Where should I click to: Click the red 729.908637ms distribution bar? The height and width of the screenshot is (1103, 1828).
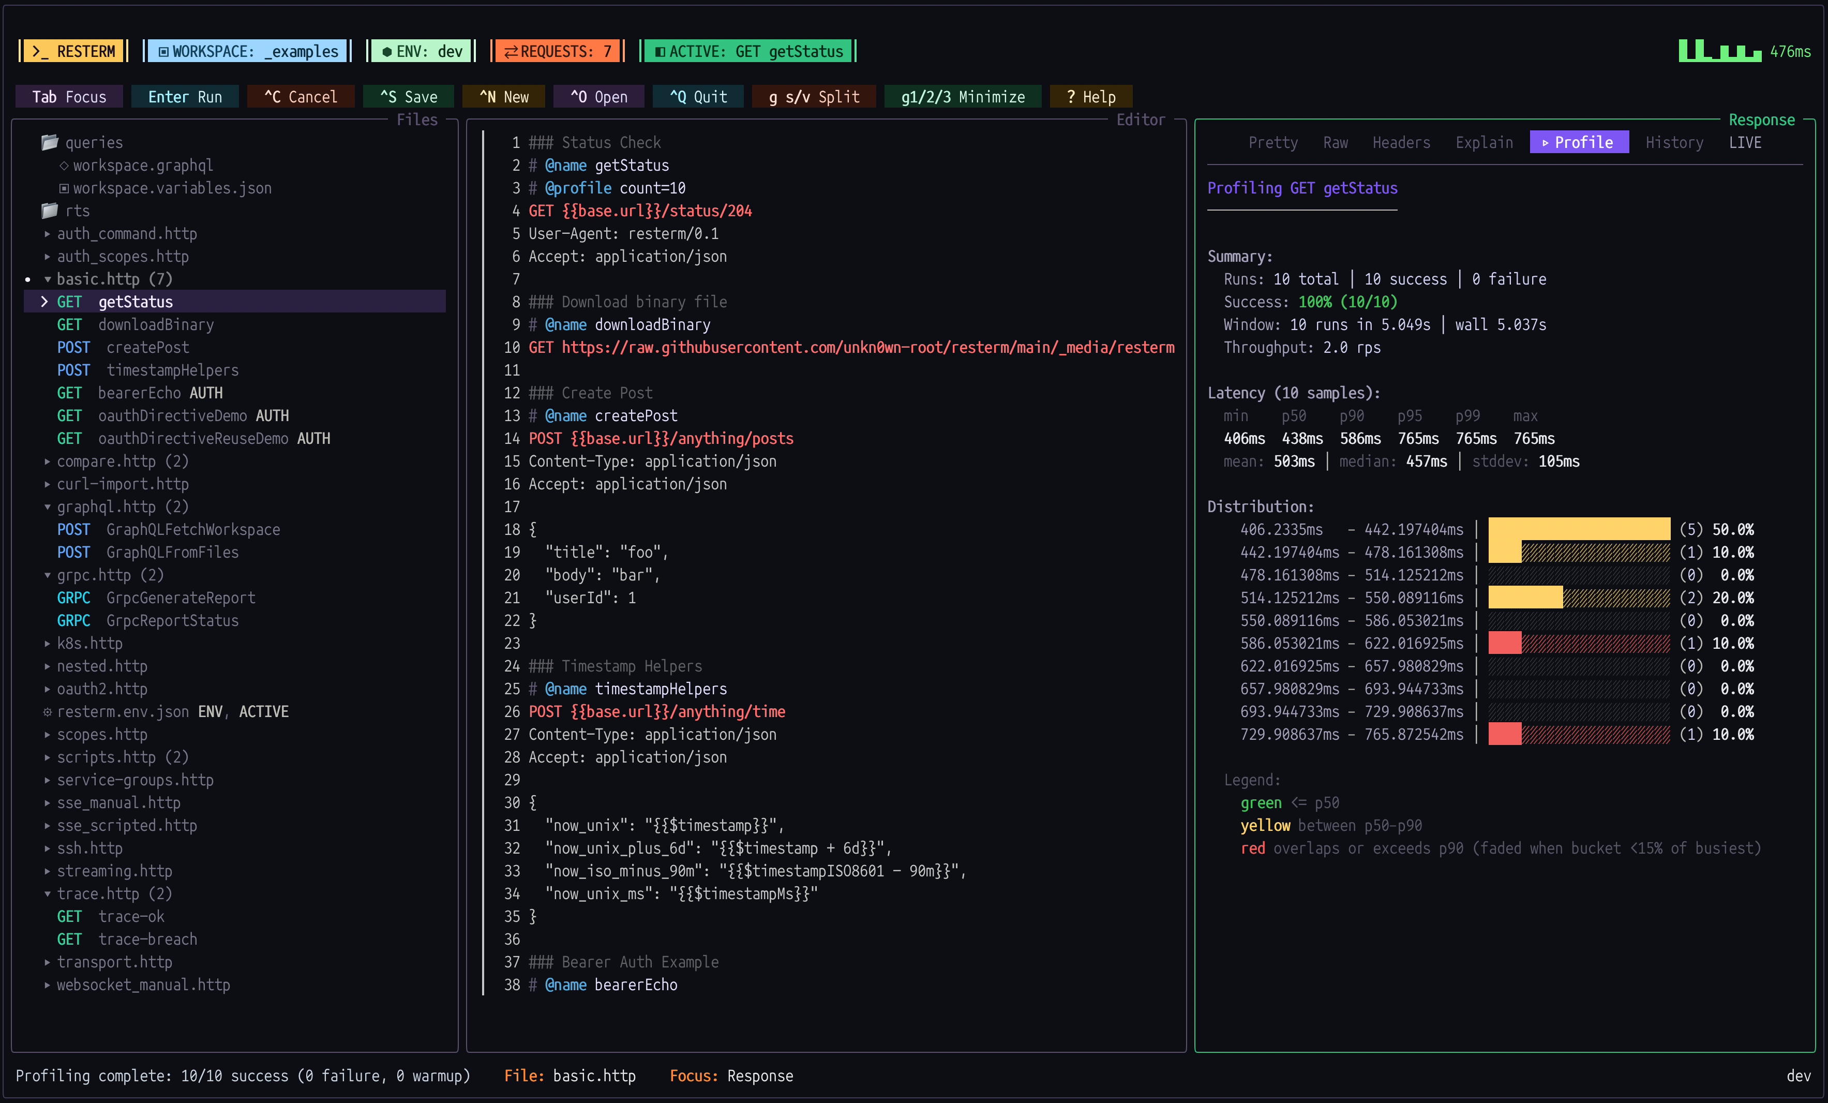1579,734
